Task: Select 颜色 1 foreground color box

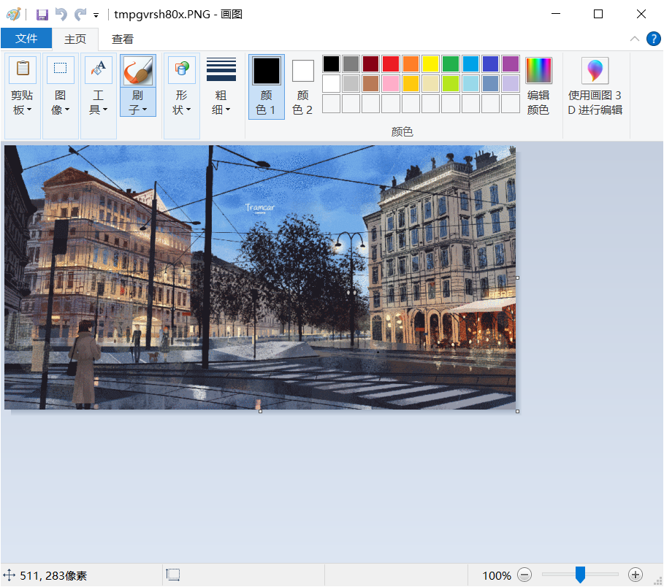Action: pos(267,86)
